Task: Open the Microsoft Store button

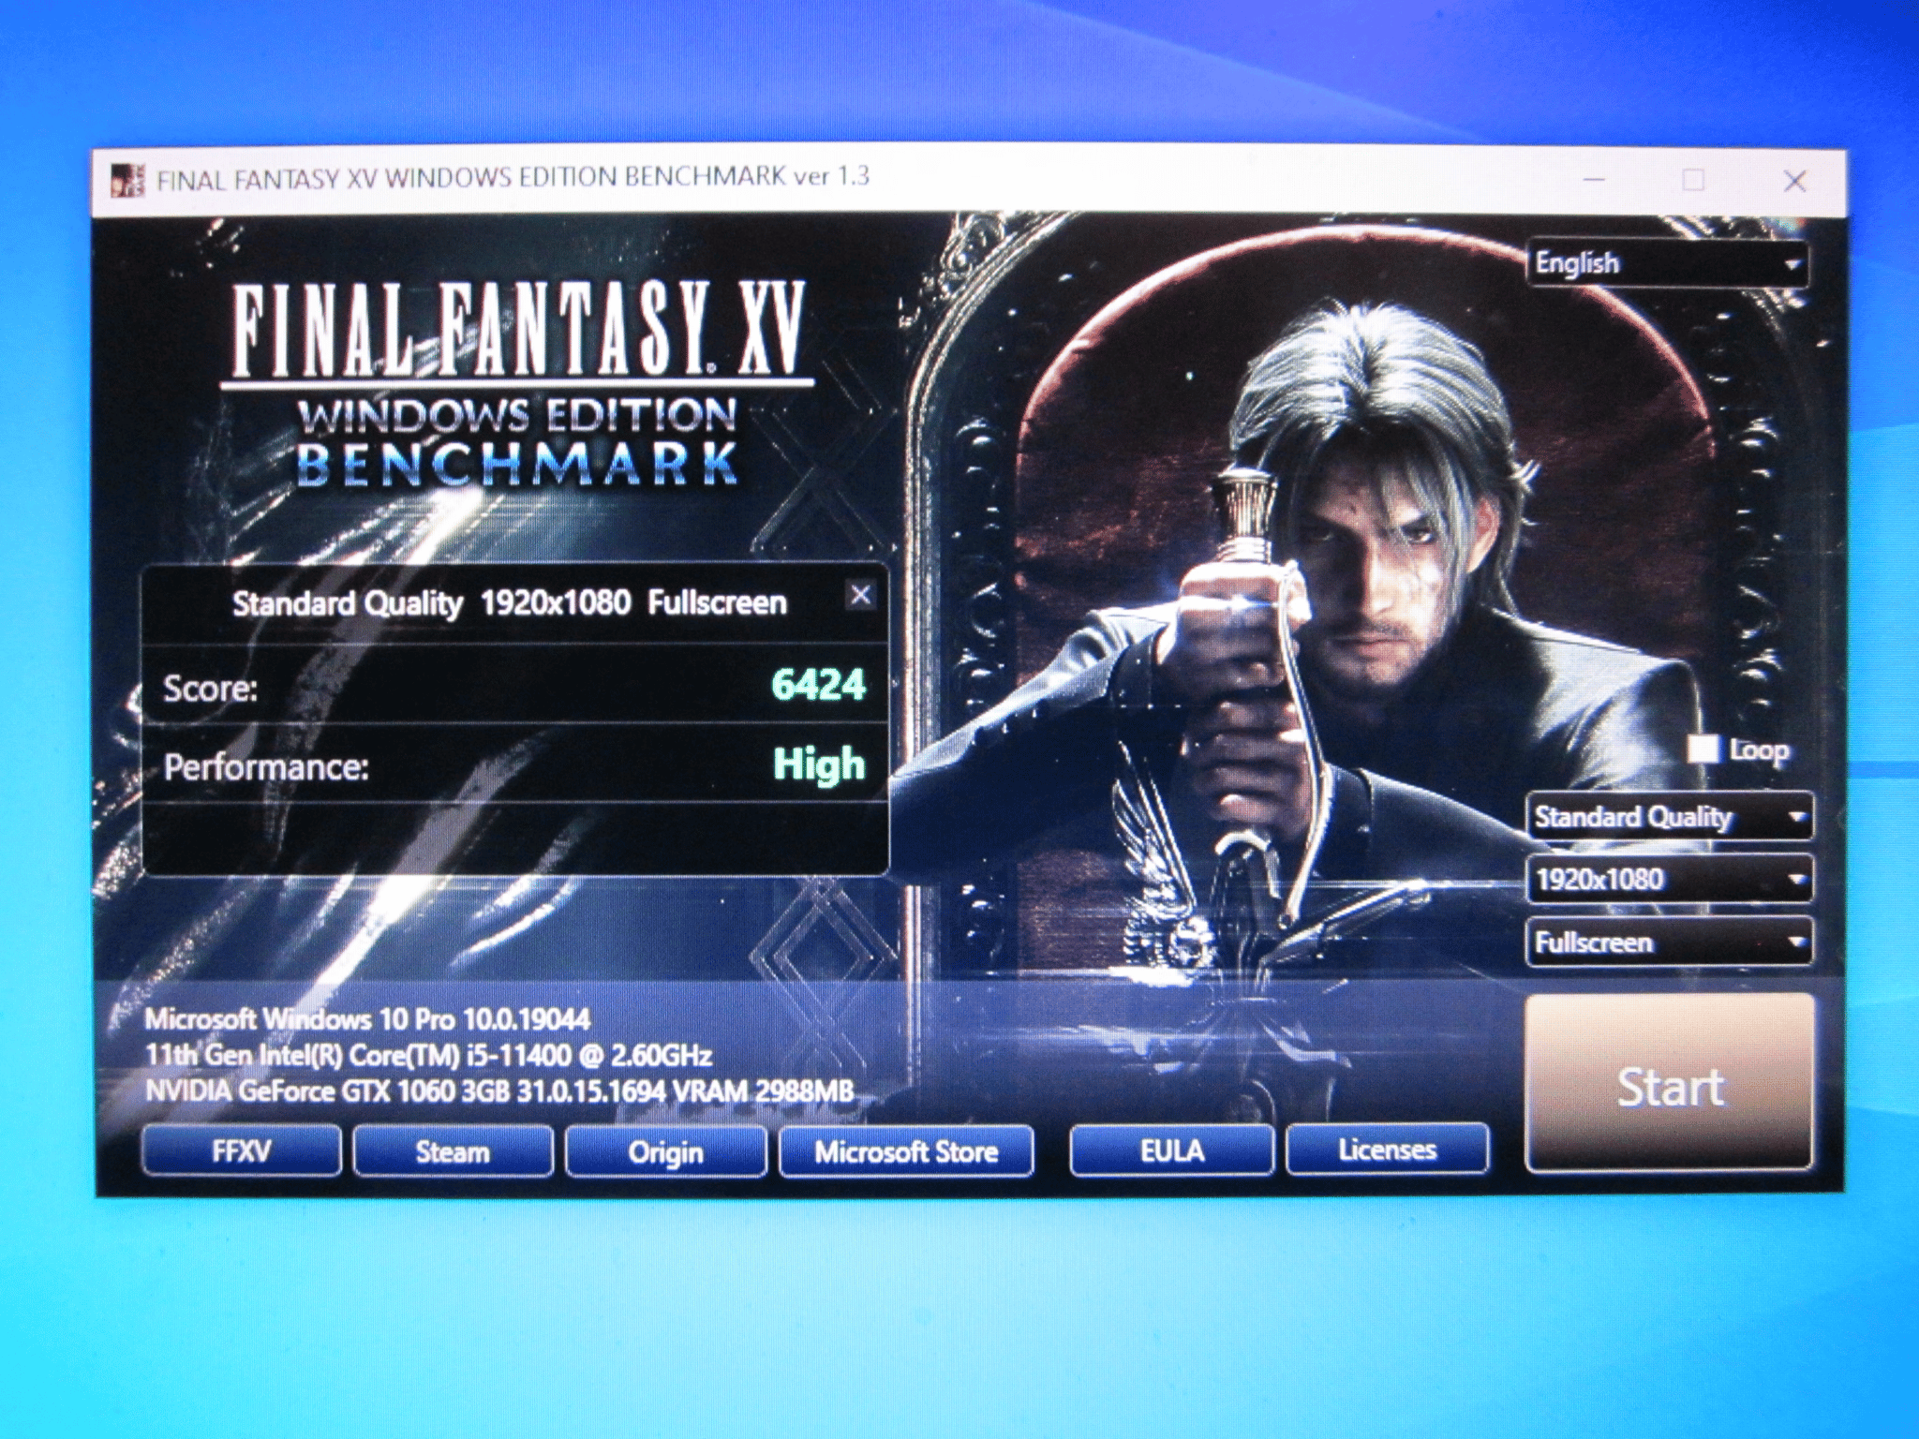Action: [906, 1151]
